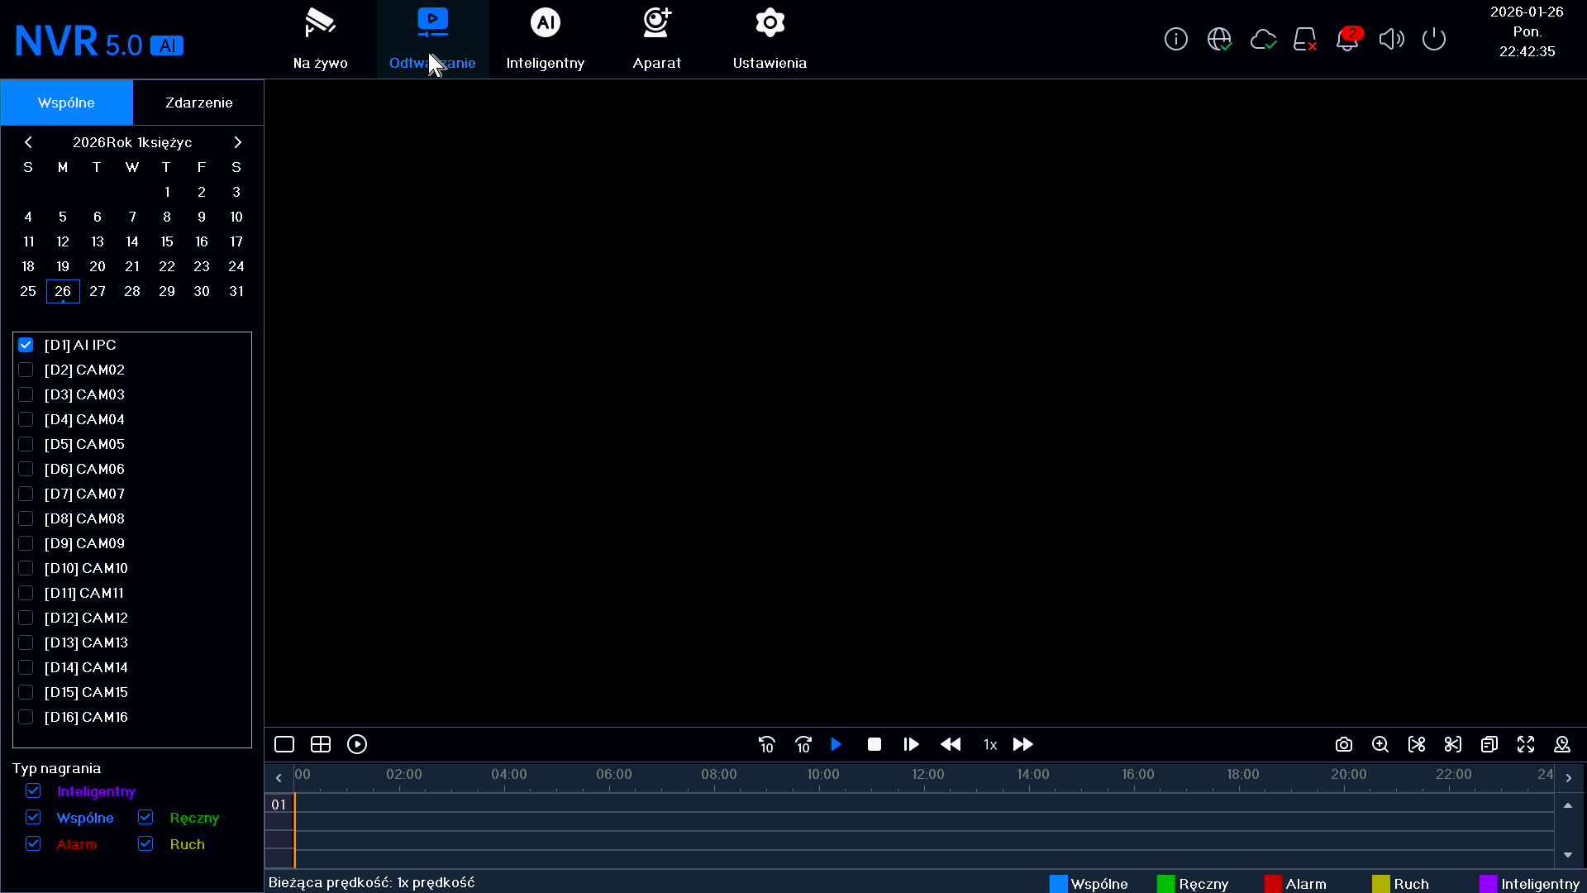Open the Inteligentny AI section
The width and height of the screenshot is (1587, 893).
click(545, 40)
